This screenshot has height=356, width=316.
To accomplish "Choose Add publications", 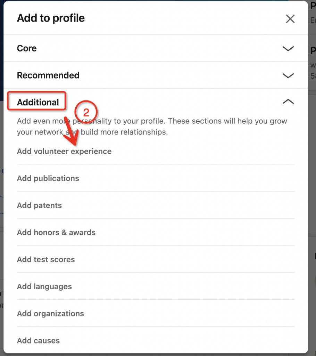I will pos(48,178).
